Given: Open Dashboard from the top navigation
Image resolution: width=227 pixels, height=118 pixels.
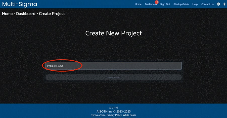Looking at the screenshot, I should 150,4.
